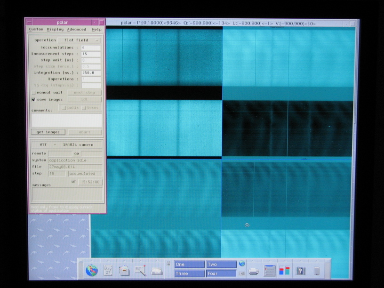Switch to workspace Two

click(x=221, y=264)
